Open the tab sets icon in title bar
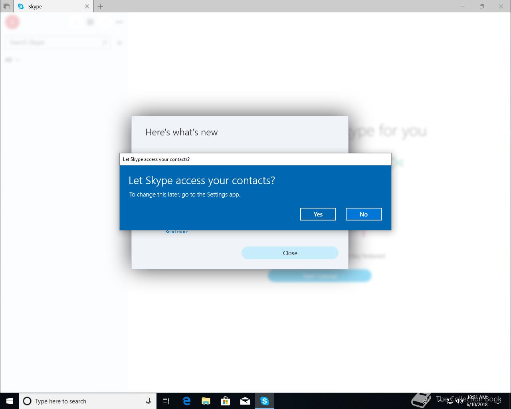This screenshot has height=409, width=511. (x=6, y=6)
